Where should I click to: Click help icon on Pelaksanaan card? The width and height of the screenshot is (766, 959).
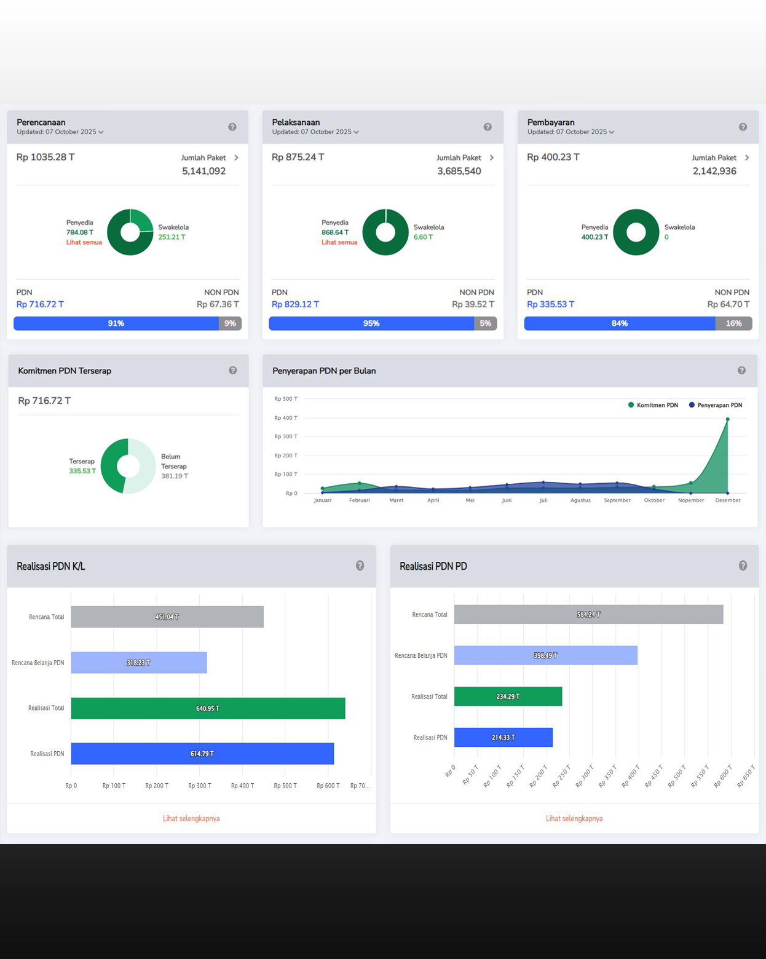(488, 127)
